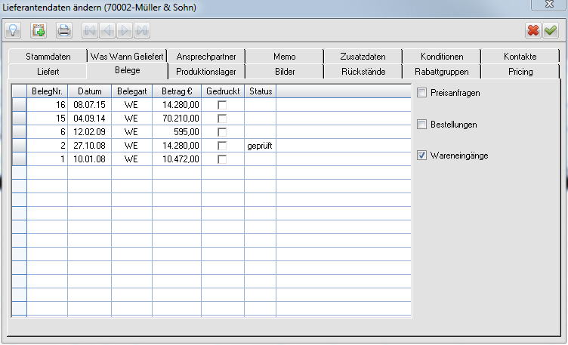Open the Konditionen tab

point(442,57)
